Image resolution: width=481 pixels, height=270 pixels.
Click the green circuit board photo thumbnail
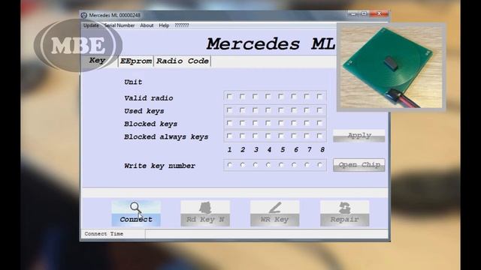(391, 67)
